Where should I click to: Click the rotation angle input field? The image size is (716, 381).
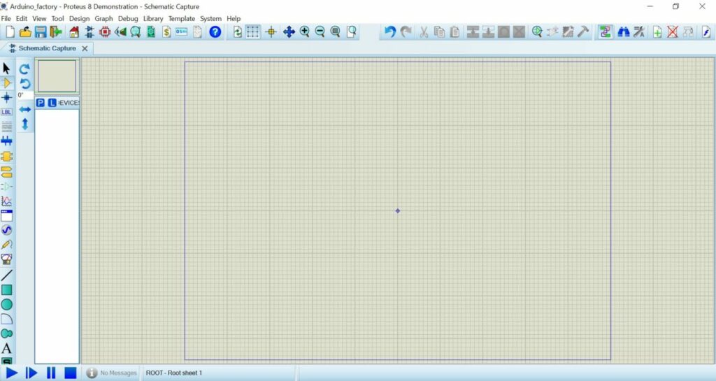tap(24, 95)
